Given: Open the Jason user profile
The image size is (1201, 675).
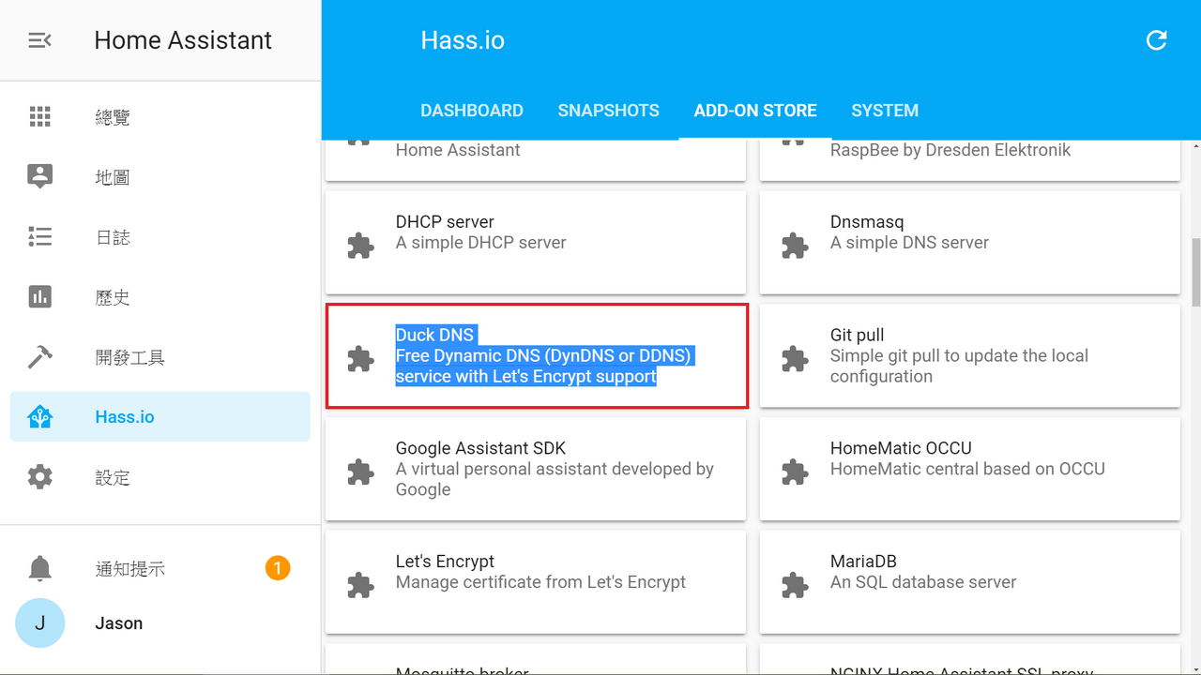Looking at the screenshot, I should (x=160, y=623).
